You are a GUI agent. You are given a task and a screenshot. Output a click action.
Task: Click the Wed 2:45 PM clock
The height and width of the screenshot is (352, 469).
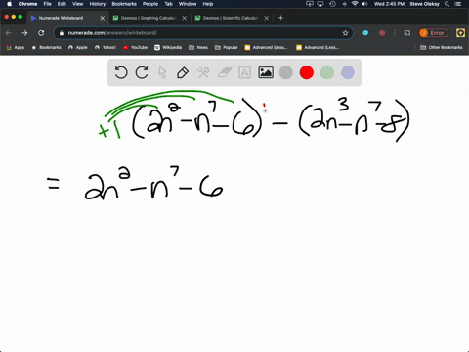pyautogui.click(x=389, y=4)
